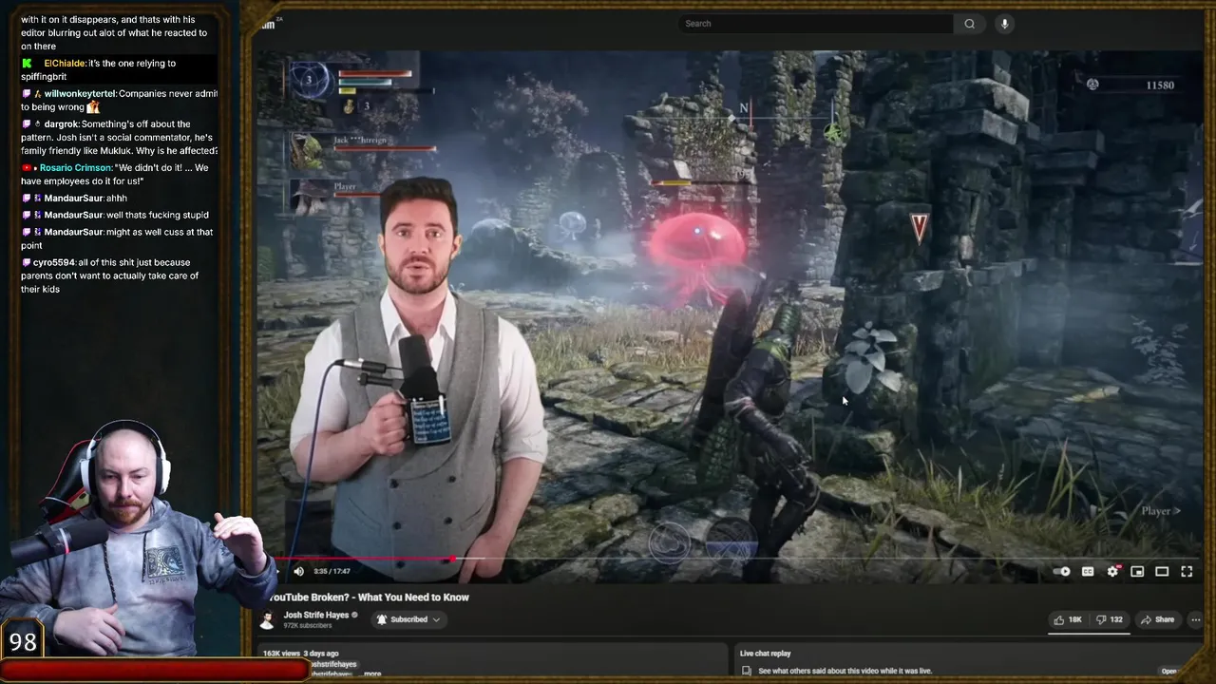Viewport: 1216px width, 684px height.
Task: Click the YouTube logo at top left
Action: [x=268, y=24]
